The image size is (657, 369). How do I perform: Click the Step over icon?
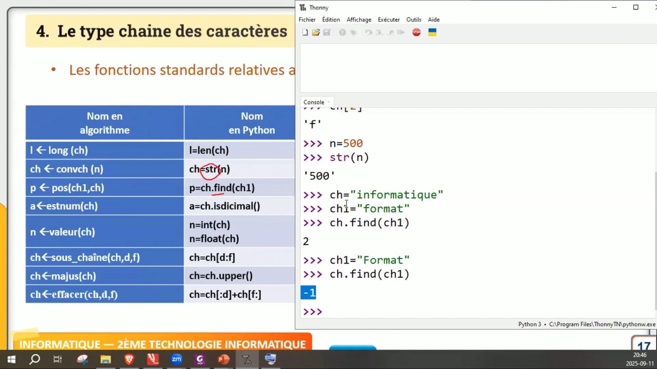369,32
